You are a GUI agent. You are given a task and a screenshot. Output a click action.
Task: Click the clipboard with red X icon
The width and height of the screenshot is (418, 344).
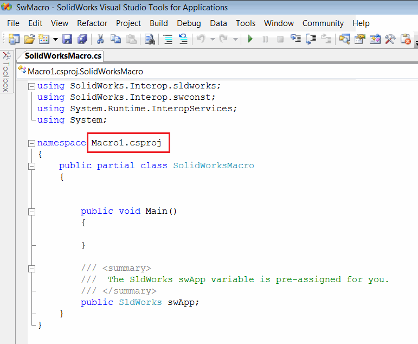[406, 39]
